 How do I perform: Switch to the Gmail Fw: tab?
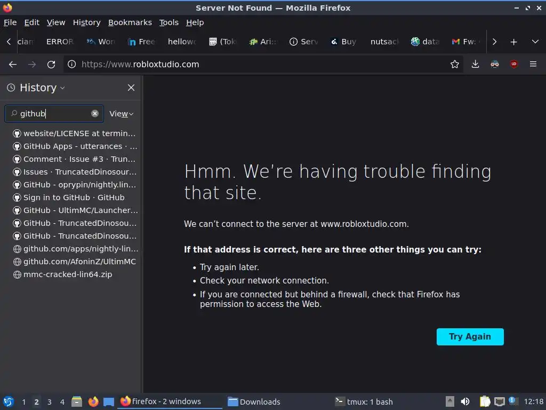pyautogui.click(x=466, y=42)
